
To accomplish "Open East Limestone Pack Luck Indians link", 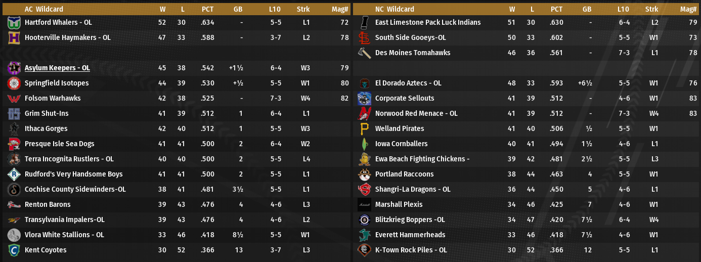I will point(428,23).
